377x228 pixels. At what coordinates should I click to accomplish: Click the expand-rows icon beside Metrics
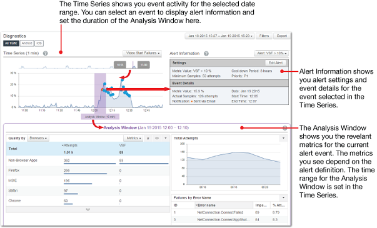tap(157, 138)
